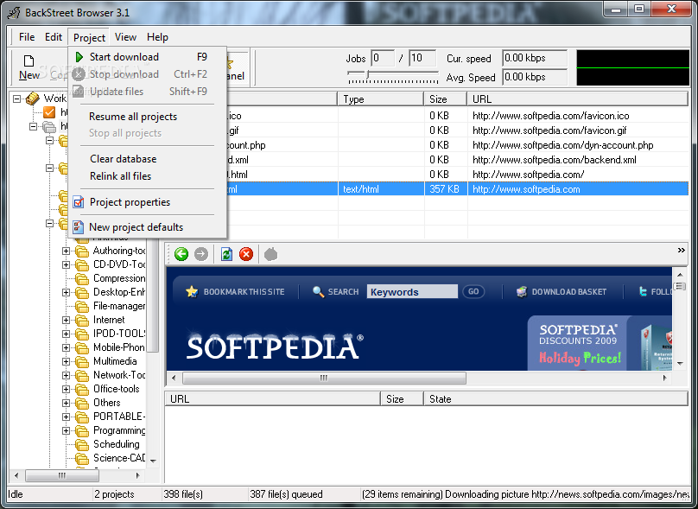The image size is (698, 509).
Task: Click the Workspace root tree icon
Action: 33,99
